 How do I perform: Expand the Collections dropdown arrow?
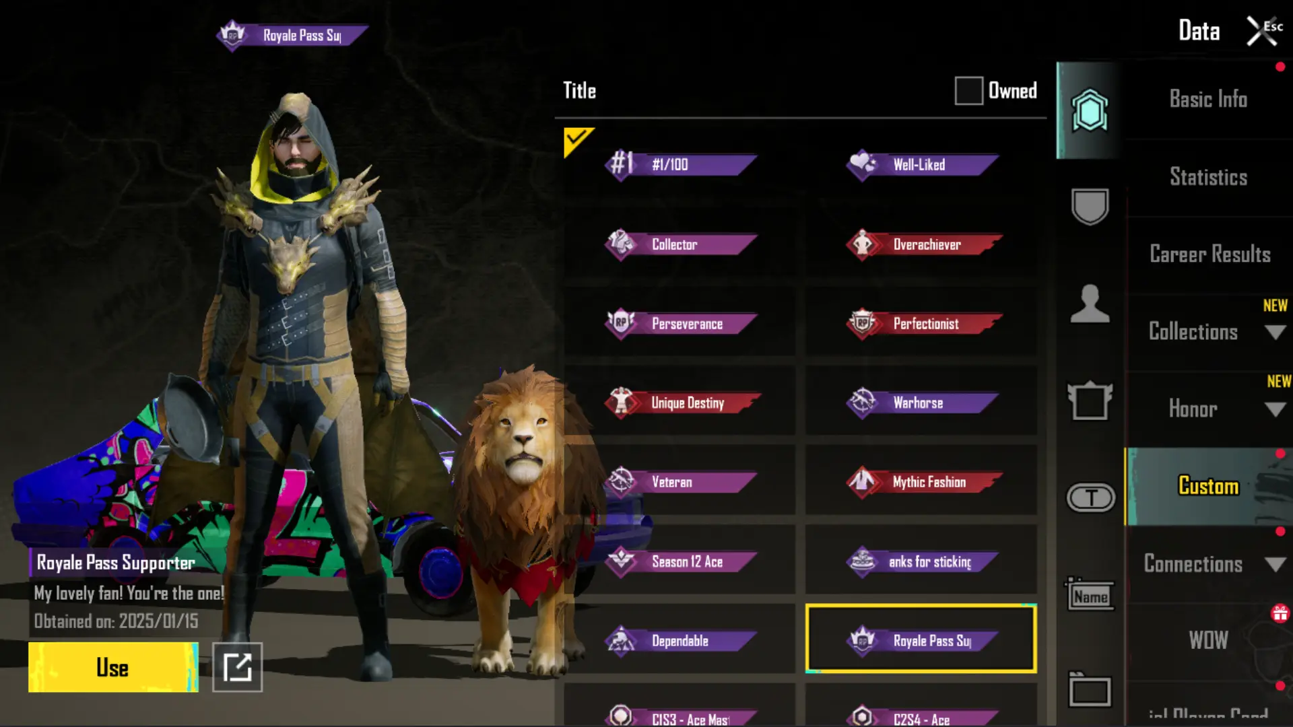click(x=1275, y=332)
